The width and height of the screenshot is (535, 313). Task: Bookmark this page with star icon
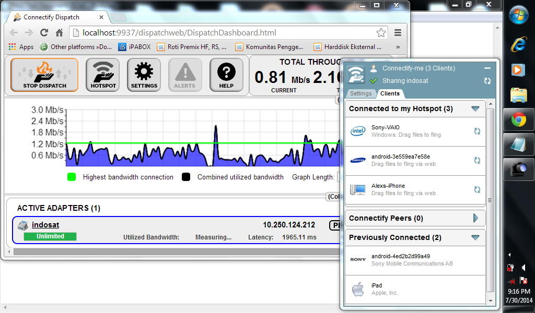pos(381,32)
